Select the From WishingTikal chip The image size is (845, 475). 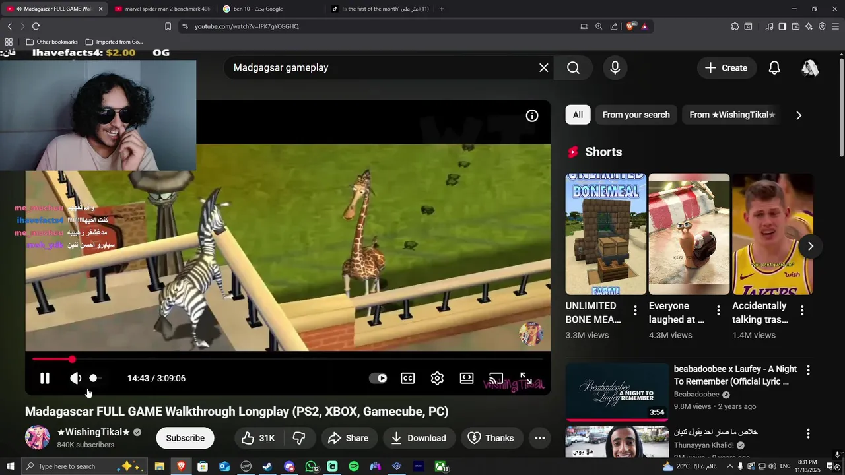(732, 115)
